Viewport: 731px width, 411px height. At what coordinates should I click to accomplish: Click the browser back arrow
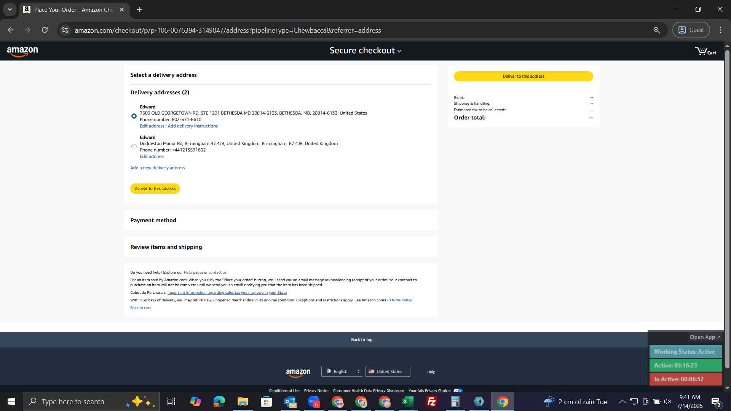click(x=11, y=30)
